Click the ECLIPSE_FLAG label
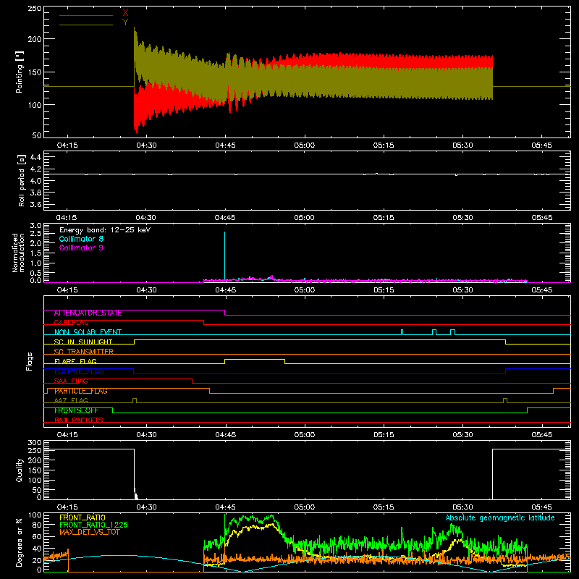This screenshot has width=579, height=579. coord(79,371)
